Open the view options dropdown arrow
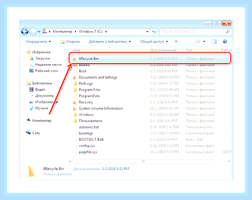Image resolution: width=252 pixels, height=200 pixels. pyautogui.click(x=204, y=41)
